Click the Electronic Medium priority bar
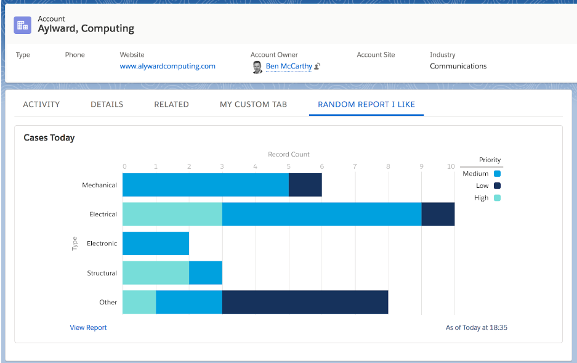This screenshot has height=363, width=577. point(156,243)
